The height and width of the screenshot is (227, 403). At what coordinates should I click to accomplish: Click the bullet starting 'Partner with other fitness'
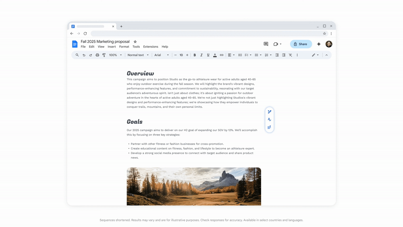pos(177,144)
